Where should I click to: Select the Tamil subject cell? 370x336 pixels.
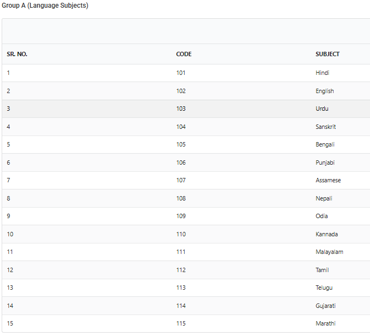coord(322,270)
